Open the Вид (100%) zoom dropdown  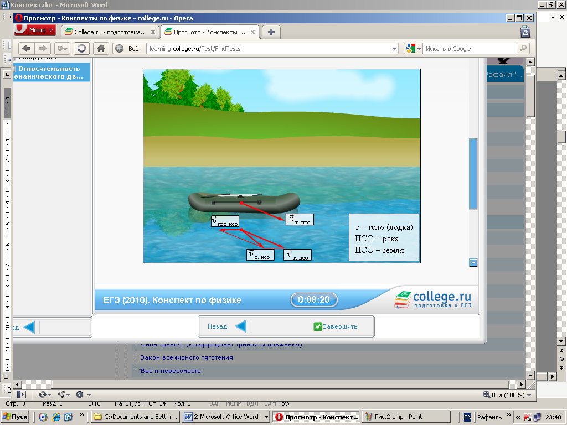coord(507,395)
